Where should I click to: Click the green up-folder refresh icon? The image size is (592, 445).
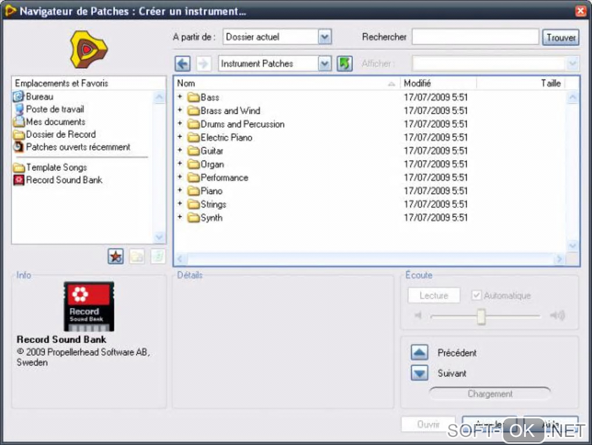point(344,64)
